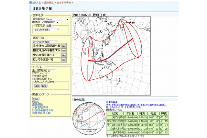
Task: Click the 中心食の終り row label
Action: click(115, 129)
